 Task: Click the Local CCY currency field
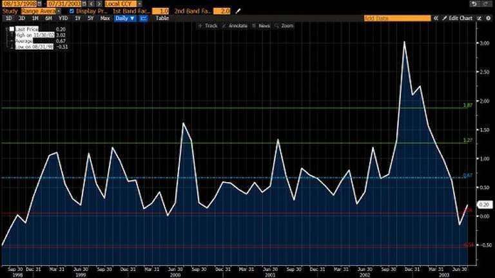[121, 4]
